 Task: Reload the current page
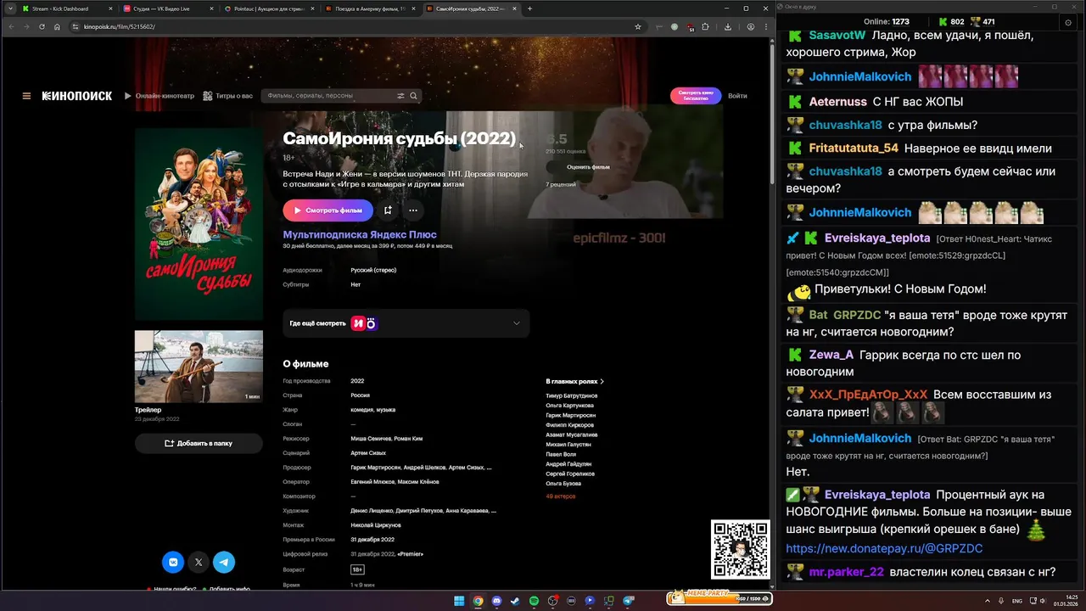42,26
